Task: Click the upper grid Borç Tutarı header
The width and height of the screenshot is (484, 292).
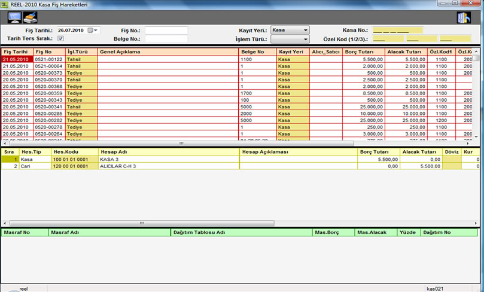Action: pos(364,52)
